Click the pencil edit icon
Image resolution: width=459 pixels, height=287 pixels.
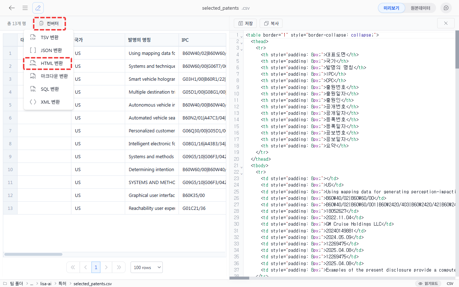[38, 8]
